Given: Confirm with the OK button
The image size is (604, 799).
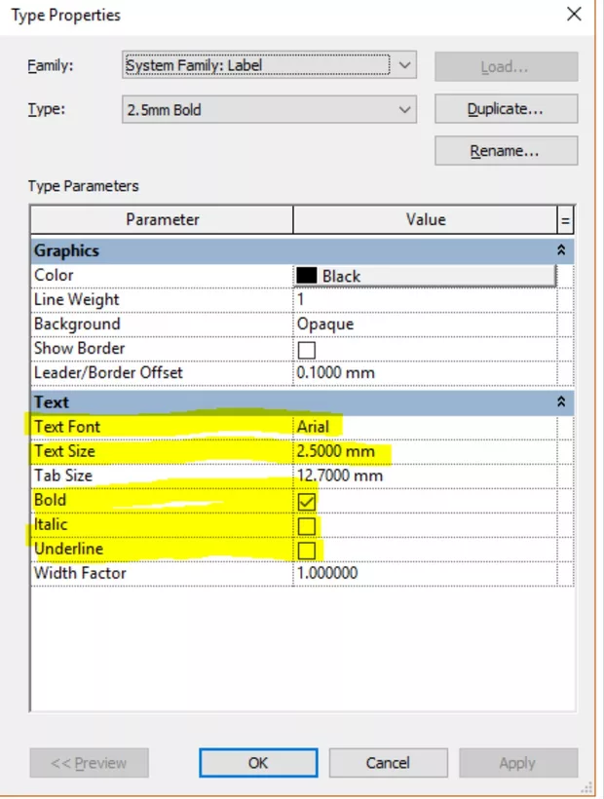Looking at the screenshot, I should [258, 763].
